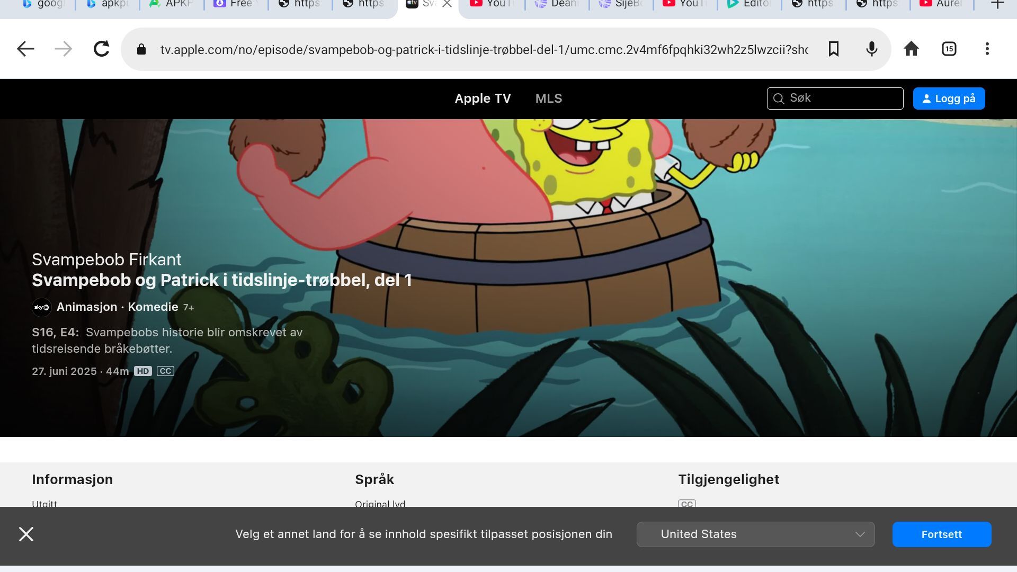This screenshot has height=572, width=1017.
Task: Switch to the "SijeBo" tab
Action: pyautogui.click(x=621, y=4)
